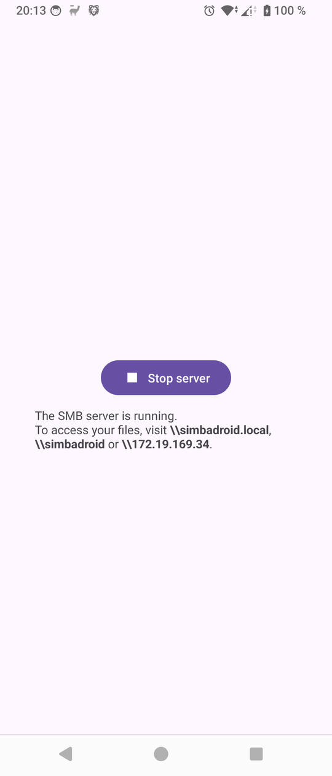Tap the alarm clock status icon
The width and height of the screenshot is (332, 776).
click(x=210, y=10)
